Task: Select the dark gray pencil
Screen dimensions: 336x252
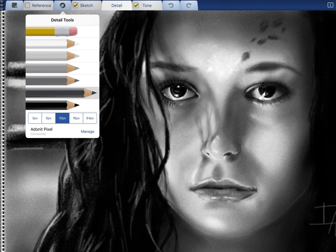Action: coord(62,81)
